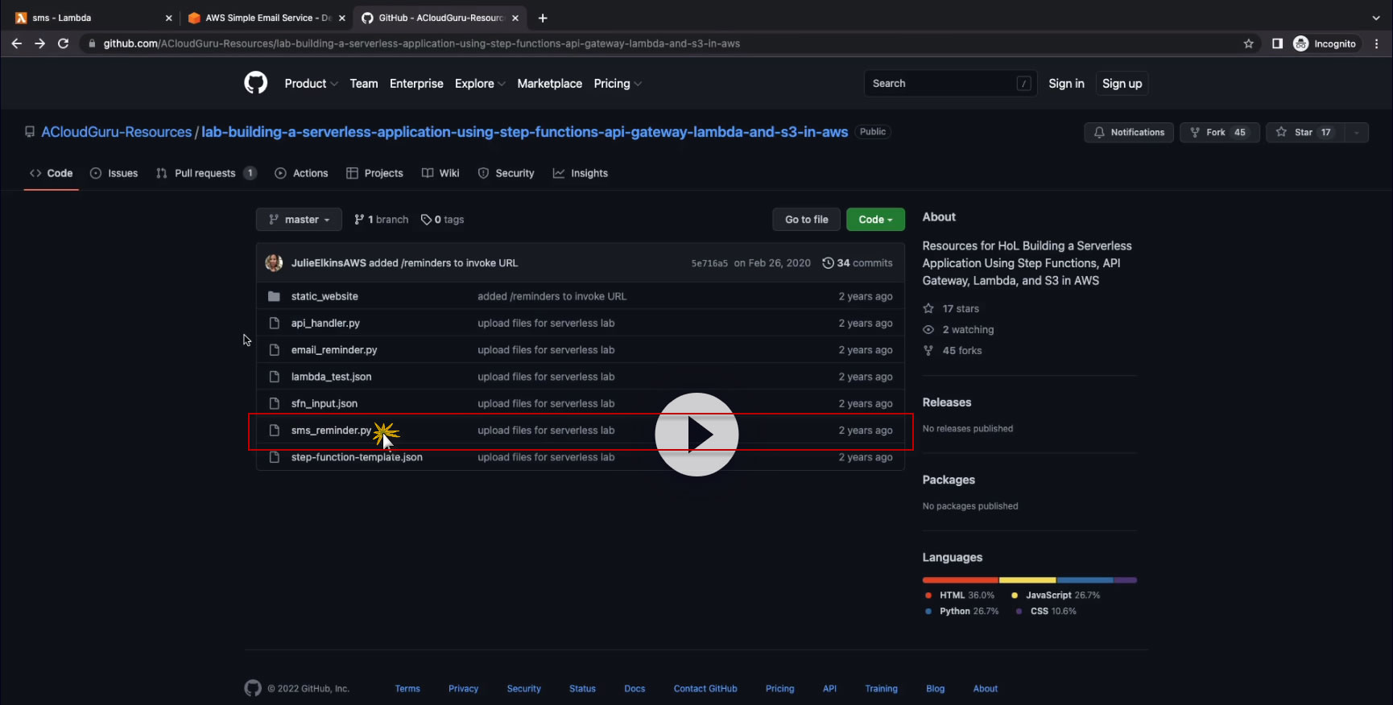Click the Sign up button

tap(1122, 84)
